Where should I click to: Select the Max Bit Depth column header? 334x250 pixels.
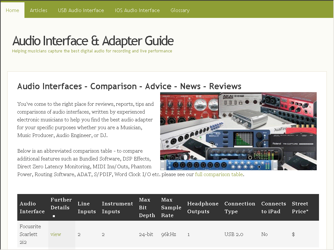(147, 207)
